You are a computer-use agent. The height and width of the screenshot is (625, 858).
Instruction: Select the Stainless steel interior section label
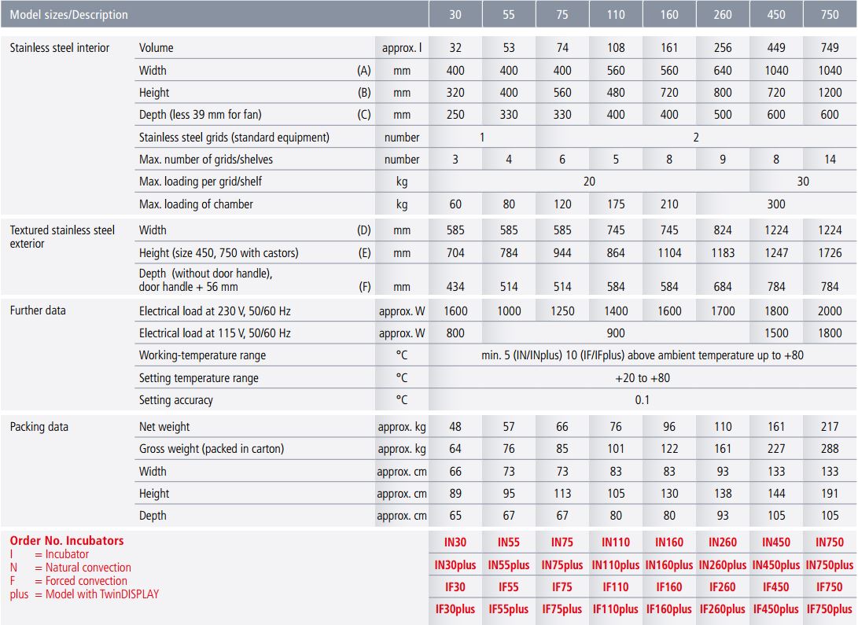pos(60,48)
